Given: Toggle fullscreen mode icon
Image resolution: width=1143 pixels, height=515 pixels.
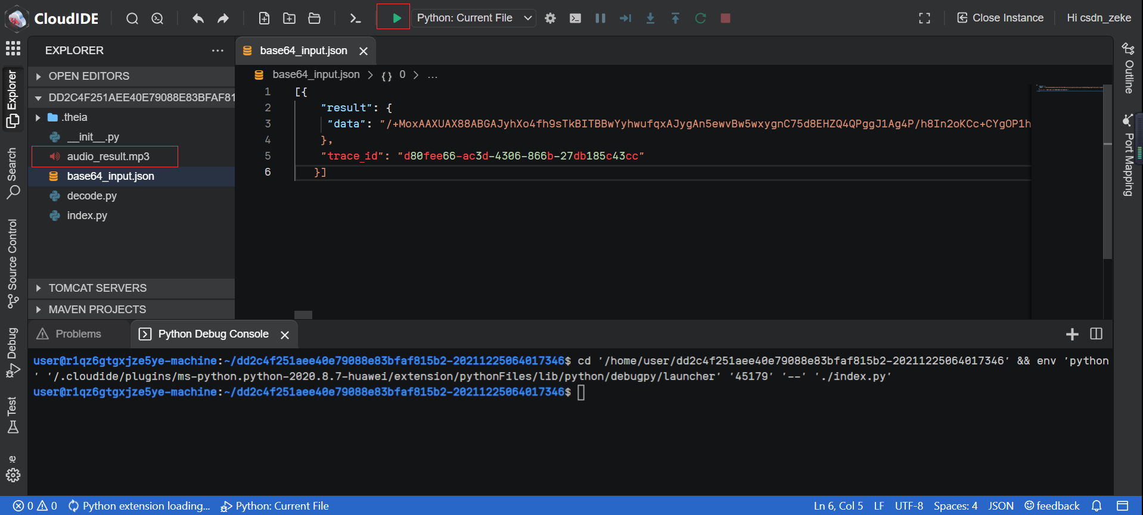Looking at the screenshot, I should point(924,18).
